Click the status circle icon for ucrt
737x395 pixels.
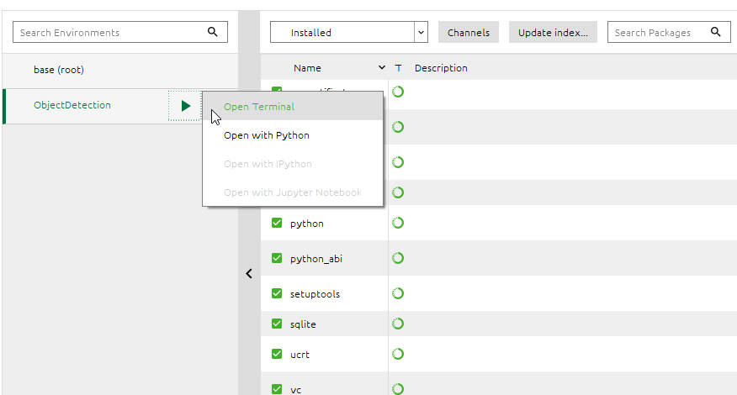398,354
